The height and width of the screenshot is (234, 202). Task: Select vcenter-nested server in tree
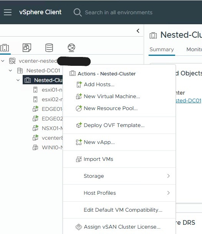pos(38,61)
